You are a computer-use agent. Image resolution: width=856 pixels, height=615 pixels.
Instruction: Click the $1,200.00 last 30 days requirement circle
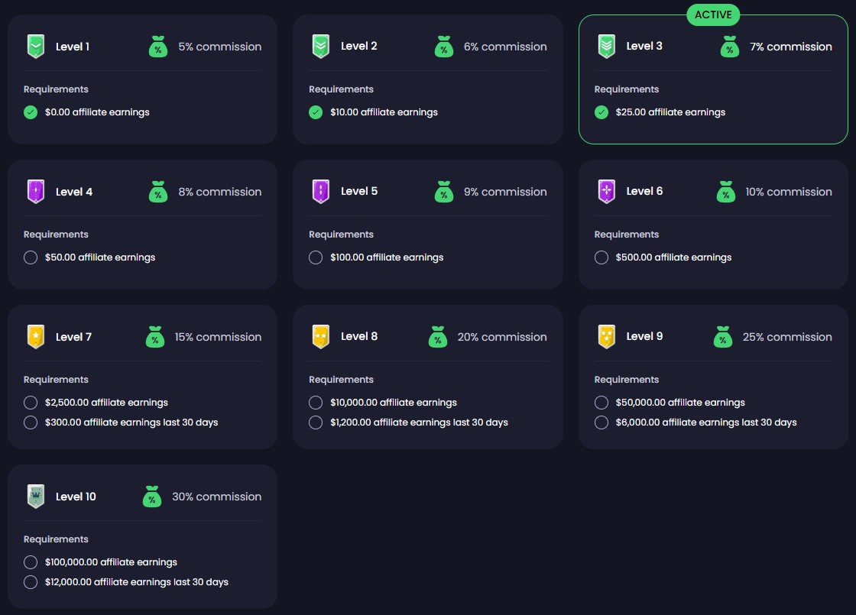316,422
